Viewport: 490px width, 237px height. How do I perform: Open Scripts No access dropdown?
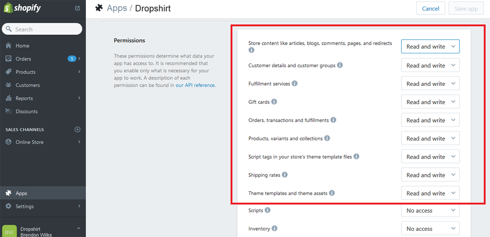point(430,210)
